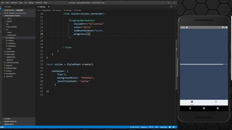
Task: Change the JavaScript language mode
Action: [163, 127]
